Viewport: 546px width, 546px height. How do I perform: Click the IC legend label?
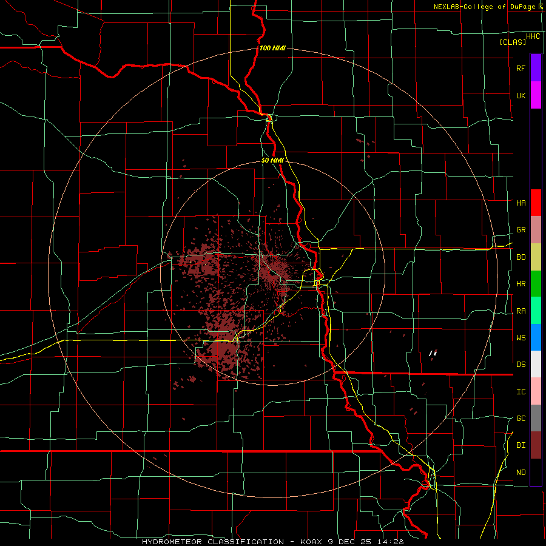point(521,392)
